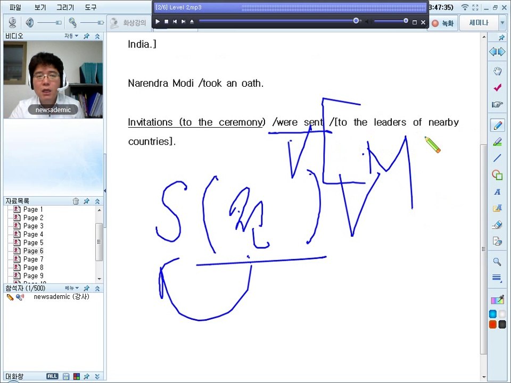Play the Level 2 mp3 audio
This screenshot has height=383, width=511.
158,21
